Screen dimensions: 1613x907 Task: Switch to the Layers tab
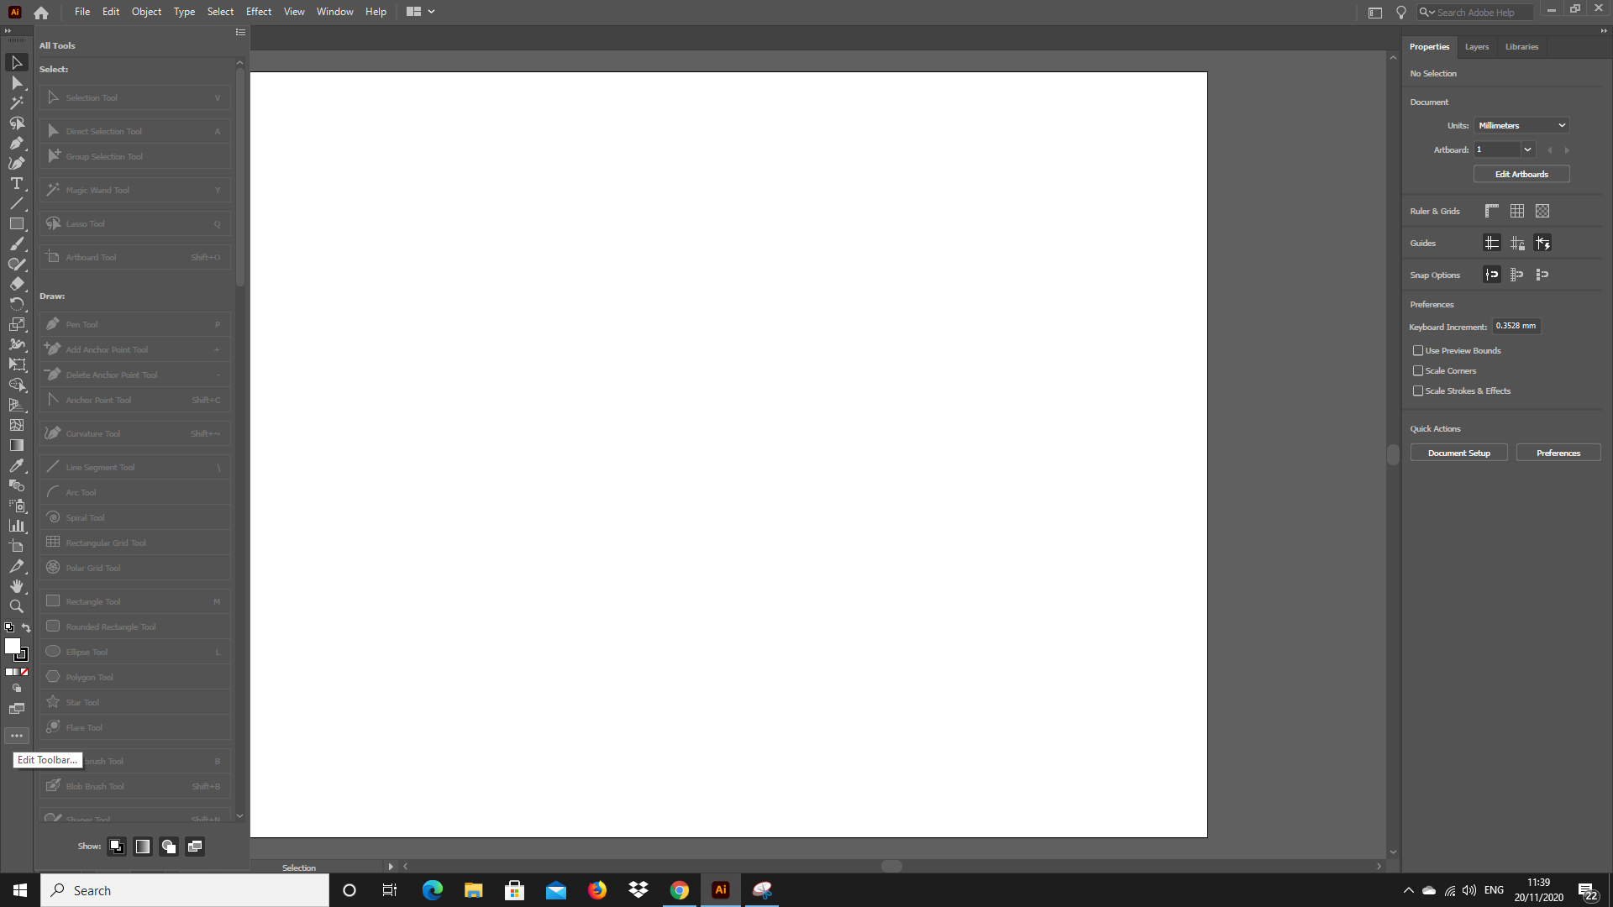pos(1476,46)
